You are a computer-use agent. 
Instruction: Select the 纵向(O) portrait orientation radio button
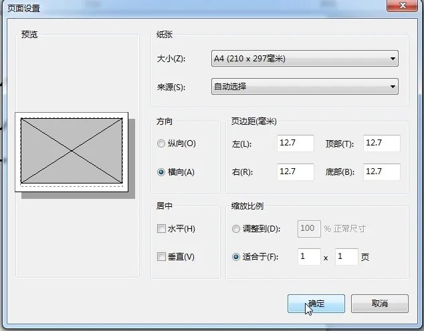[x=161, y=143]
